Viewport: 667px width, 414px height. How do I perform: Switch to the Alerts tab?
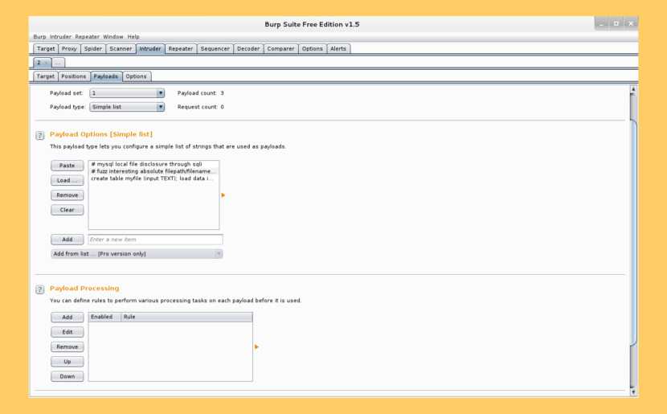pyautogui.click(x=338, y=48)
